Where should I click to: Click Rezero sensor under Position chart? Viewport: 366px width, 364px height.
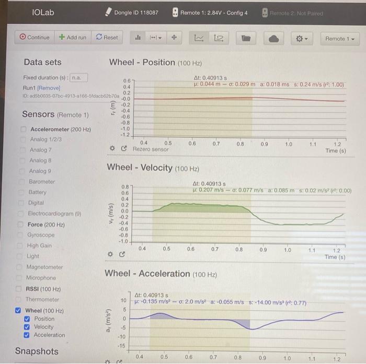(151, 149)
